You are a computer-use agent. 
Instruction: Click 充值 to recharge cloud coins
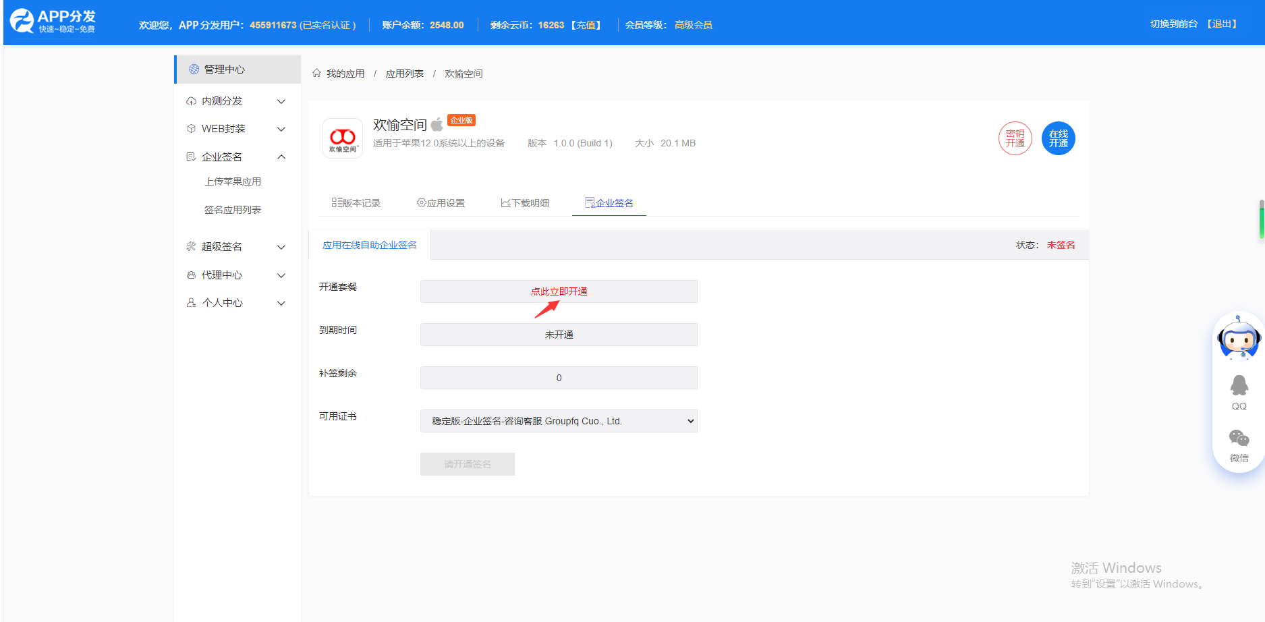tap(586, 25)
